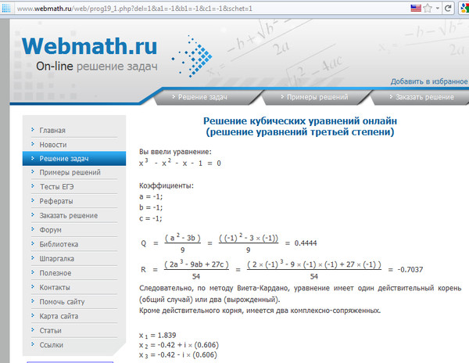Open 'Заказать решение' sidebar item
Image resolution: width=469 pixels, height=363 pixels.
click(x=69, y=215)
